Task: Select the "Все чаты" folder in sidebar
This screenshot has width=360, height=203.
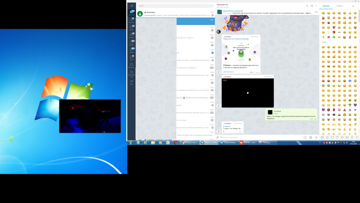Action: pos(132,13)
